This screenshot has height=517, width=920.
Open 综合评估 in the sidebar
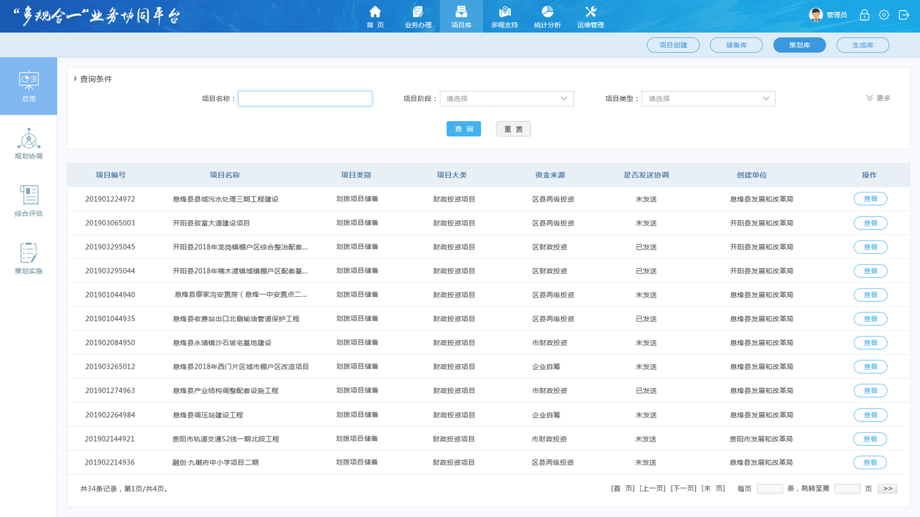point(28,201)
